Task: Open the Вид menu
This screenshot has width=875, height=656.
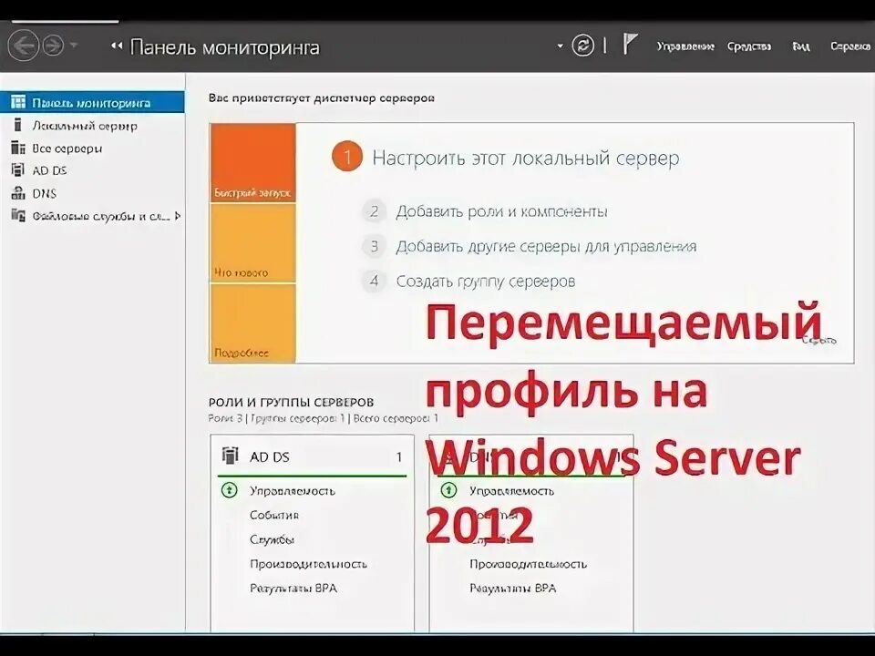Action: point(801,46)
